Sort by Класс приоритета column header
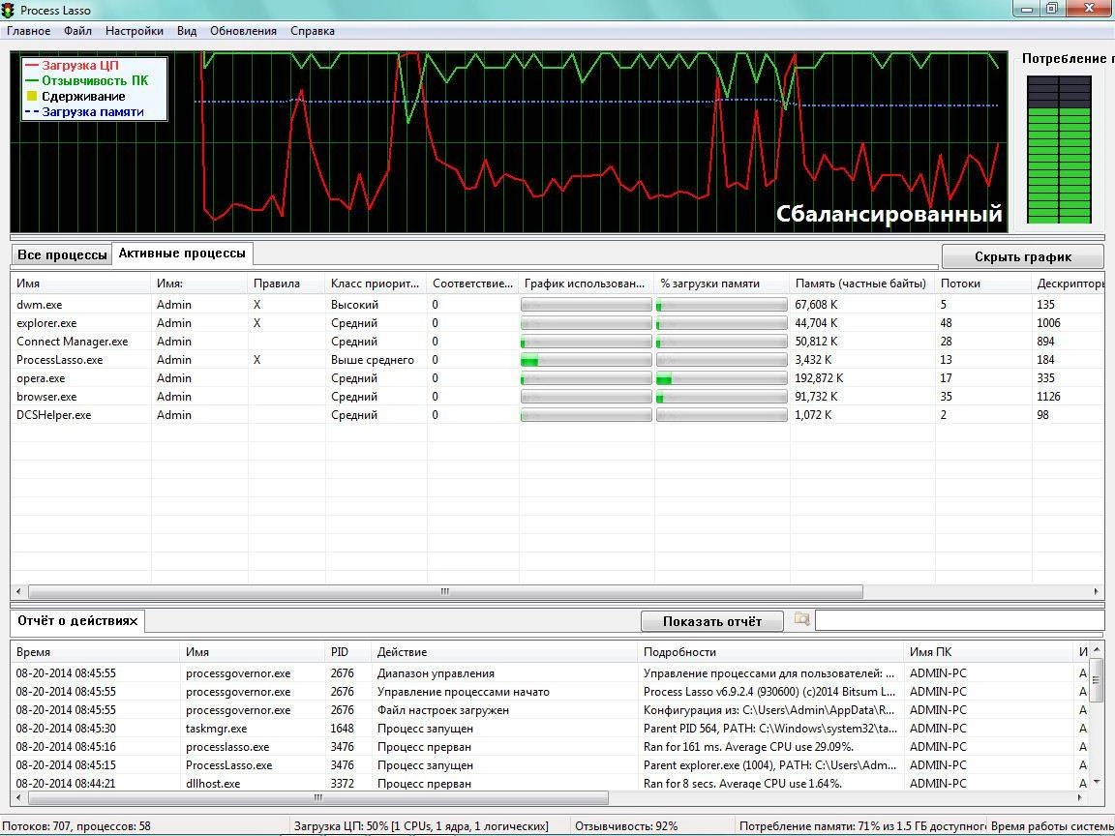This screenshot has height=836, width=1115. point(376,283)
